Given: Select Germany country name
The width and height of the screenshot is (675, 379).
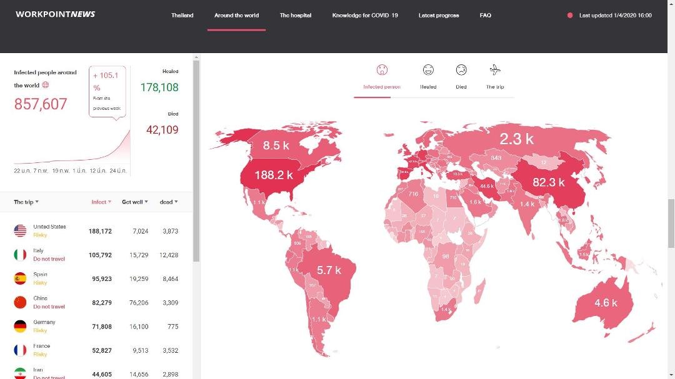Looking at the screenshot, I should pyautogui.click(x=44, y=322).
